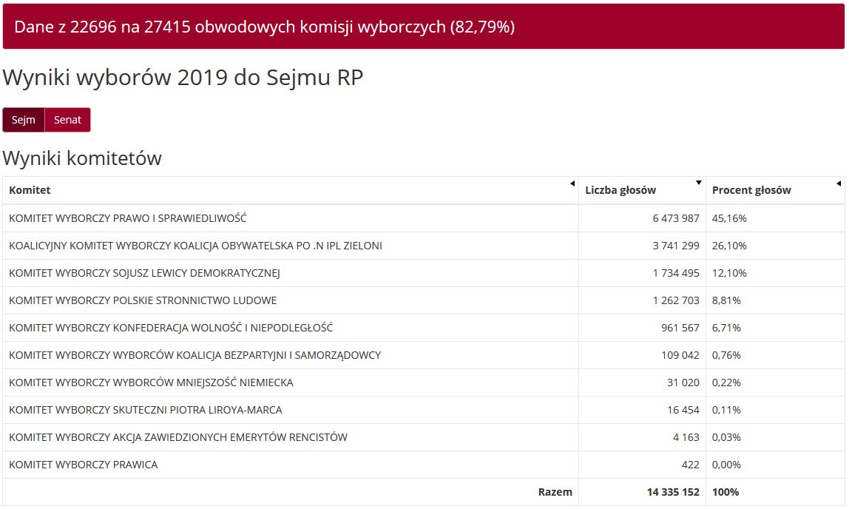Select Akcja Zawiedzionych Emerytów Rencistów row

click(178, 437)
